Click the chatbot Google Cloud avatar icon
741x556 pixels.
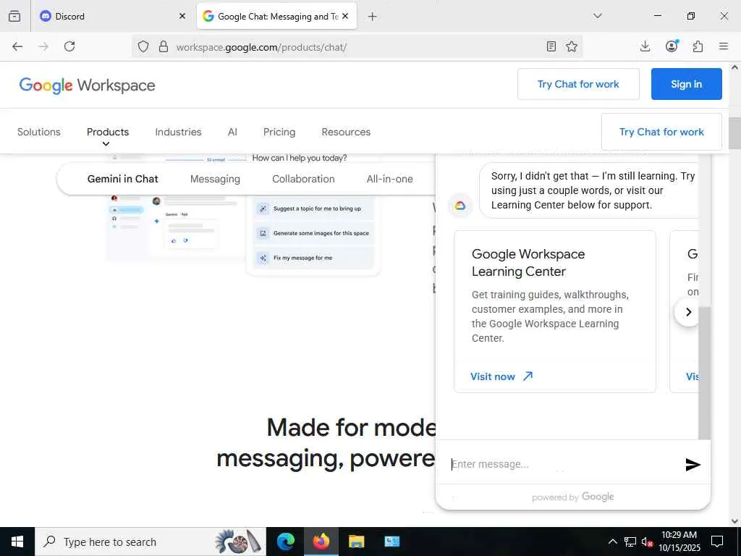[x=460, y=206]
